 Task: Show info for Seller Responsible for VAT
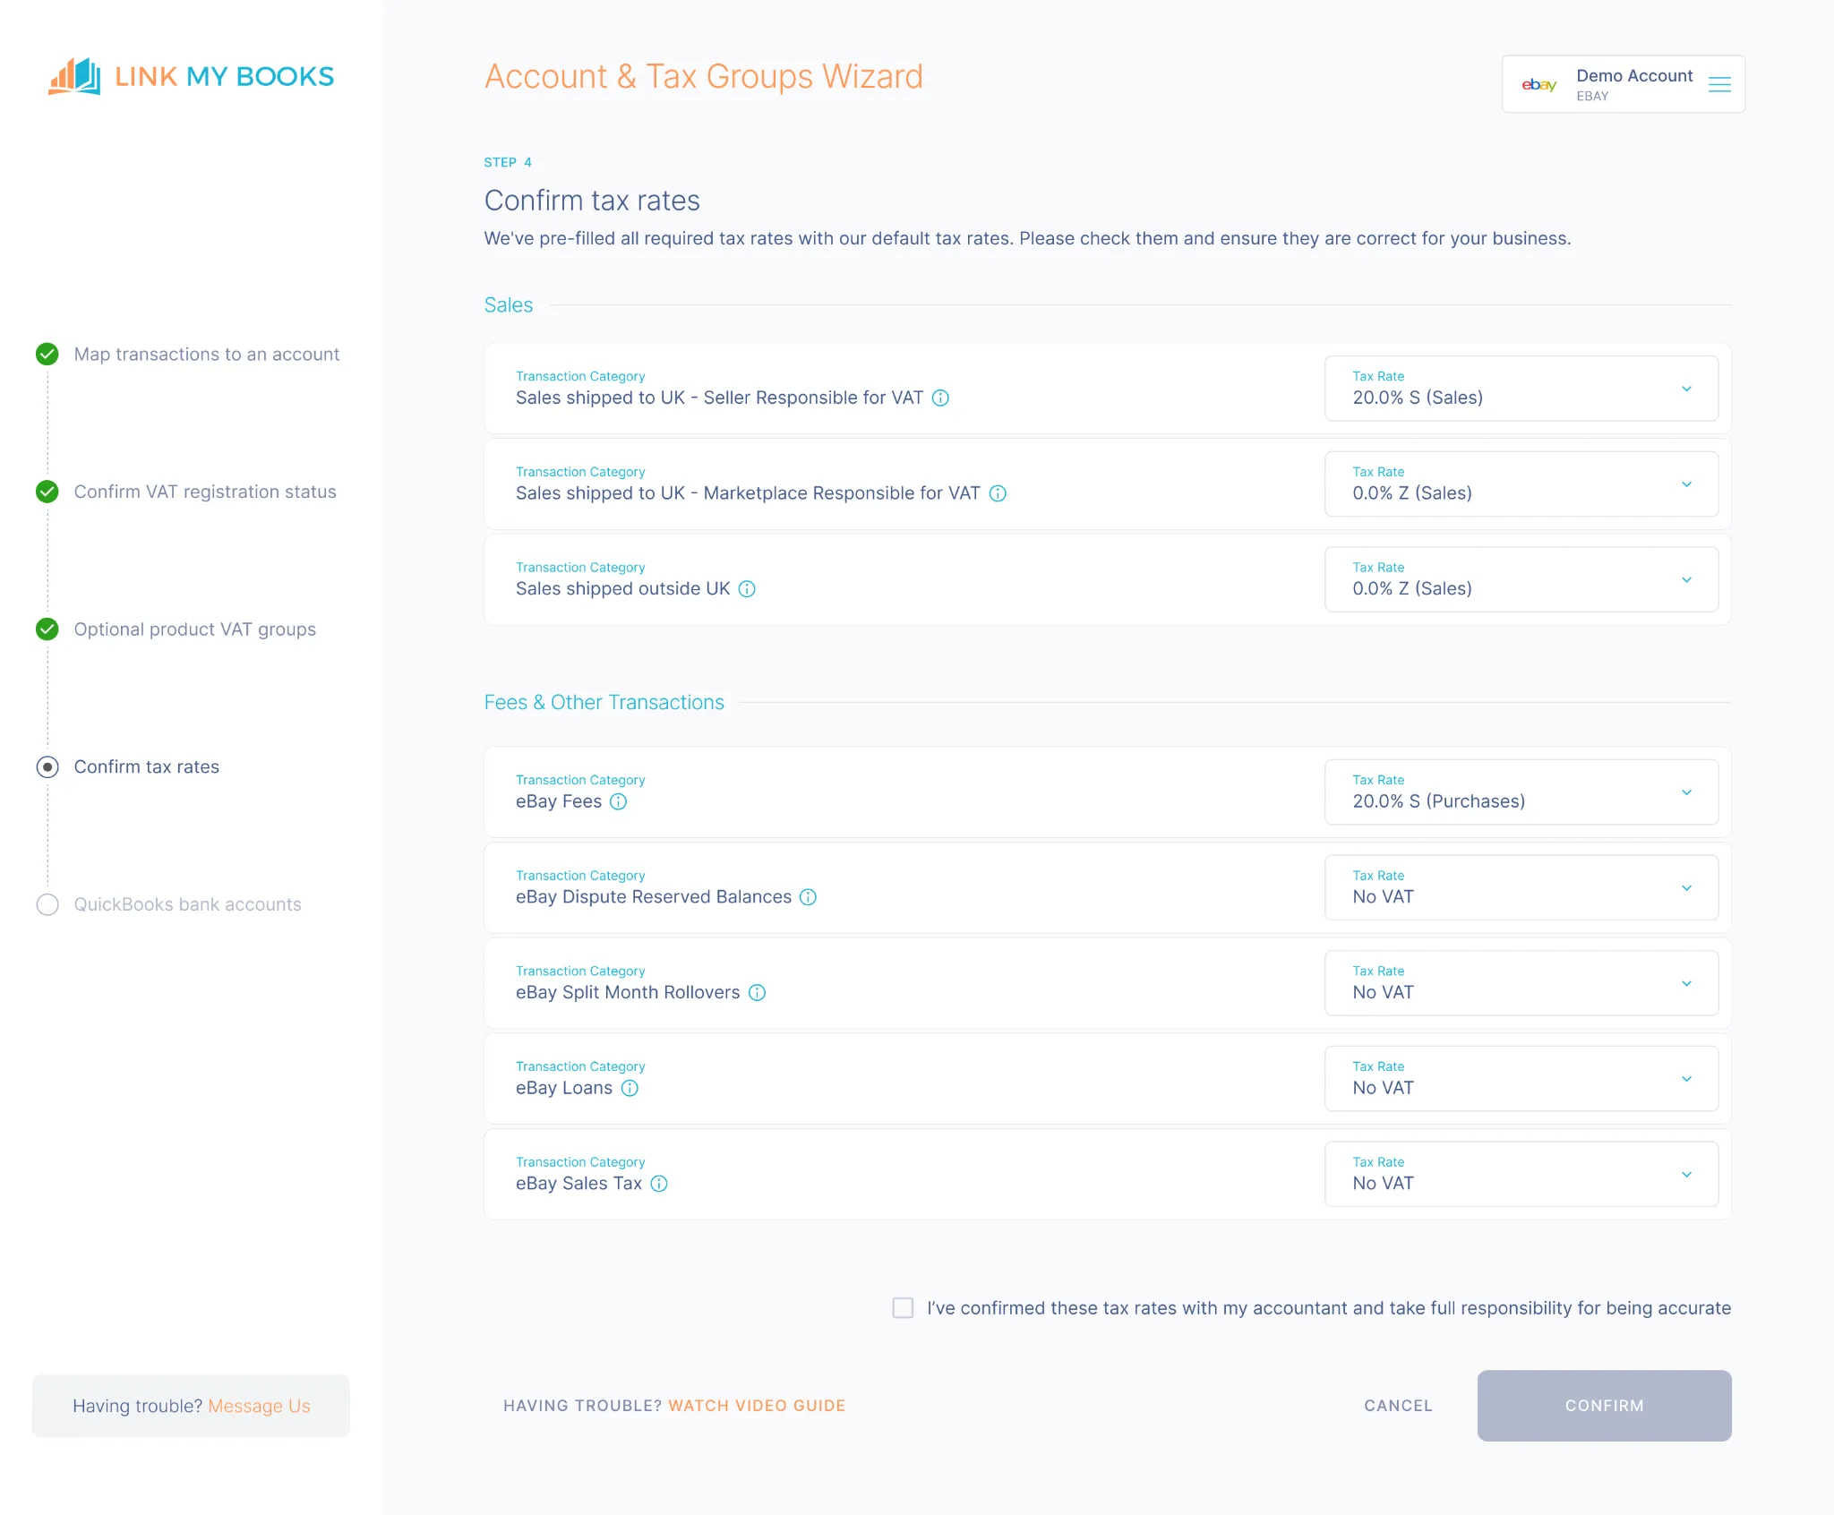(940, 398)
